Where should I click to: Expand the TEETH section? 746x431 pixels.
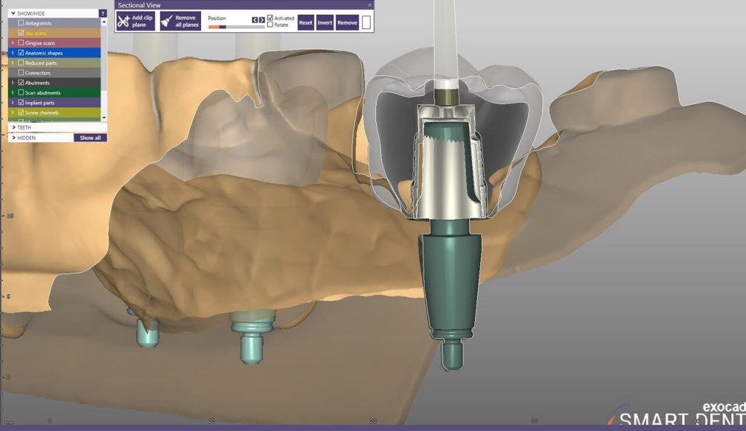coord(14,127)
